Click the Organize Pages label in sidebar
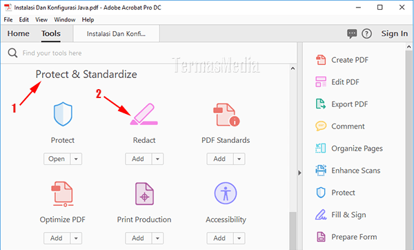This screenshot has height=250, width=414. coord(357,148)
